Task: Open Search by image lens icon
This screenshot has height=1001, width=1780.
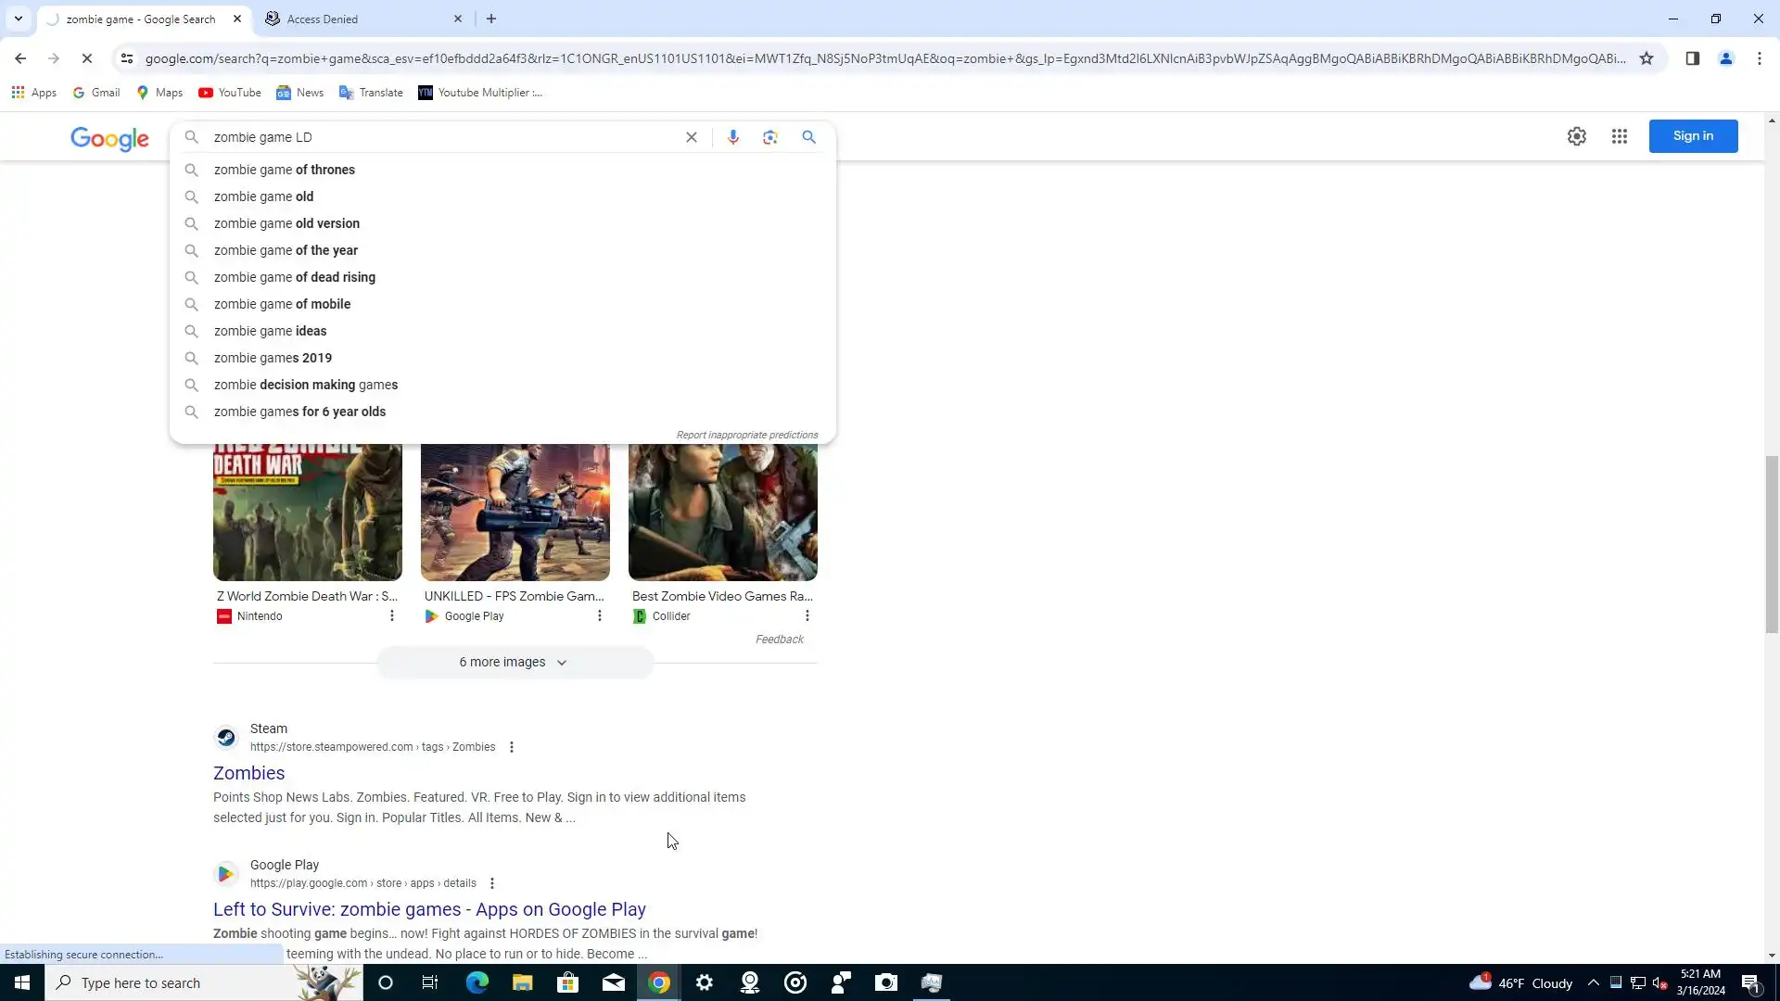Action: pyautogui.click(x=769, y=137)
